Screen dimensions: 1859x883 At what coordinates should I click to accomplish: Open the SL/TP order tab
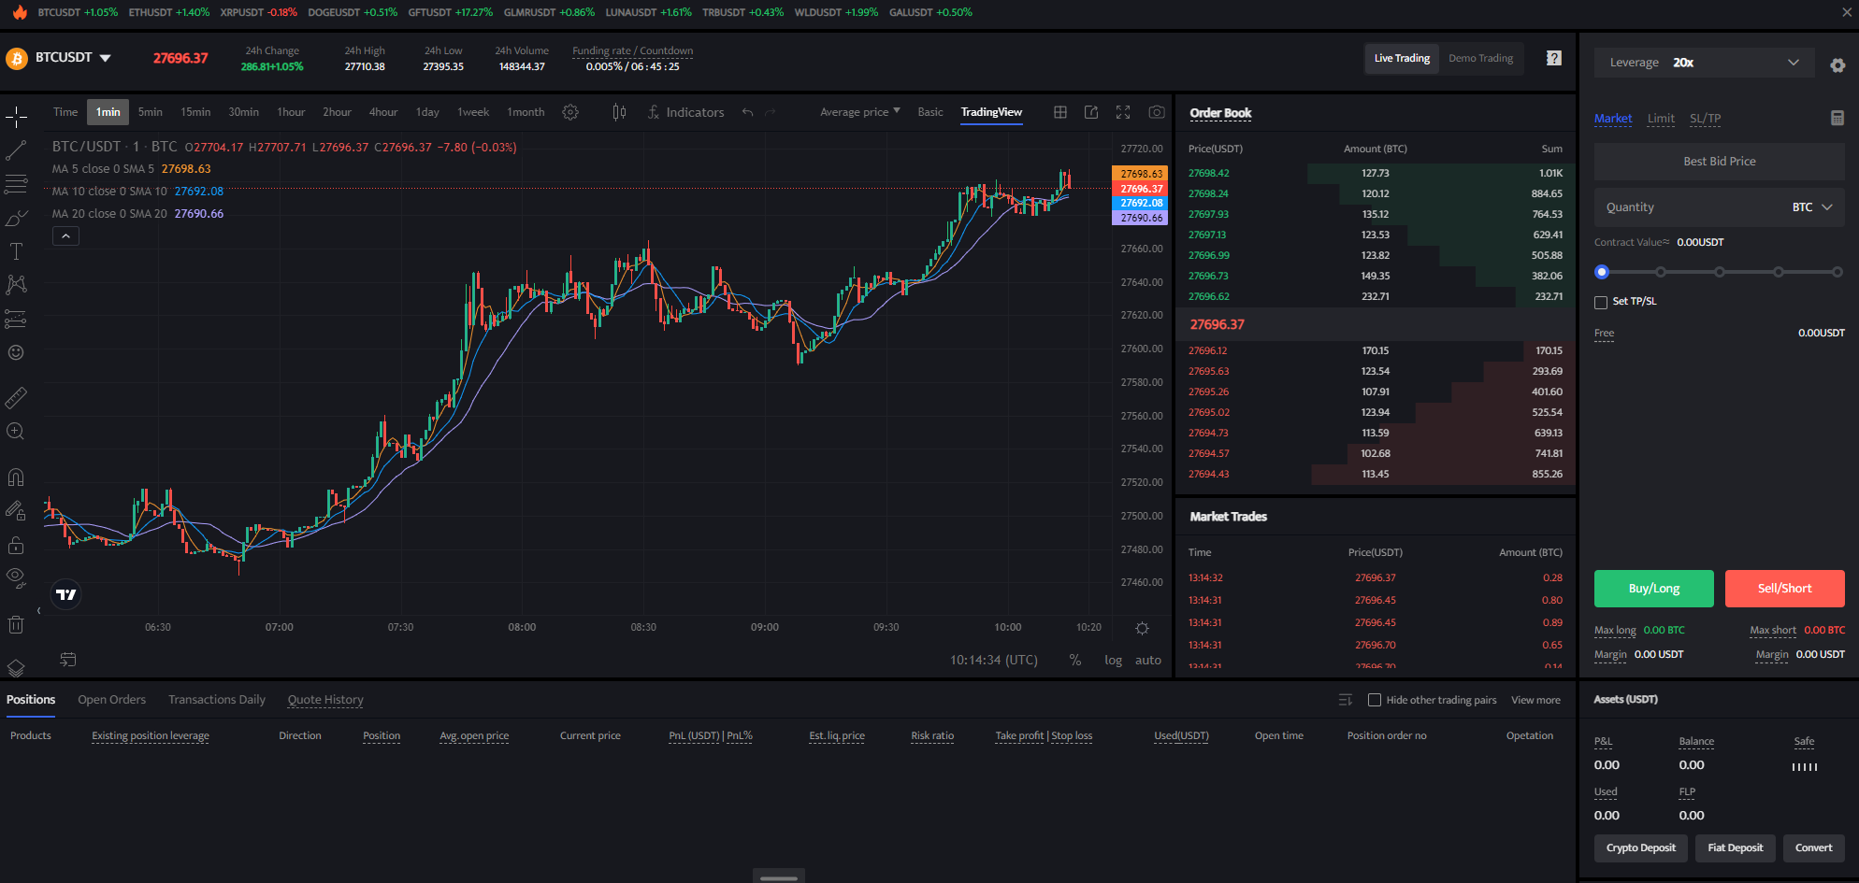[x=1705, y=119]
